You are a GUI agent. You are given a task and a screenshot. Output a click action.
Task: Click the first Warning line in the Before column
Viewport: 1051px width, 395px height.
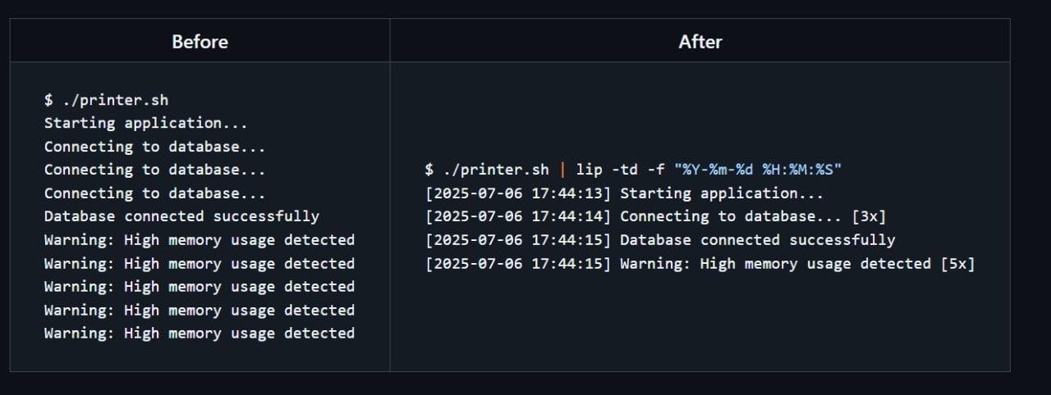tap(199, 240)
